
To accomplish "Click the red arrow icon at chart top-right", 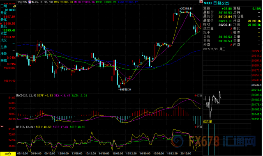I will point(201,2).
